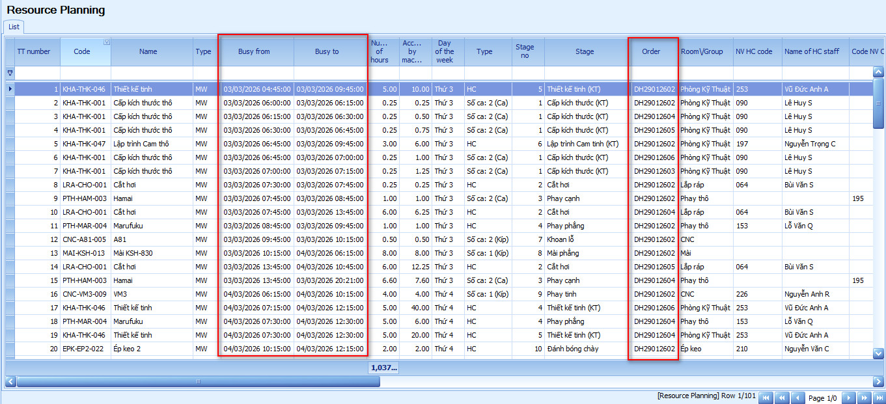Go to the last page of records

(879, 397)
